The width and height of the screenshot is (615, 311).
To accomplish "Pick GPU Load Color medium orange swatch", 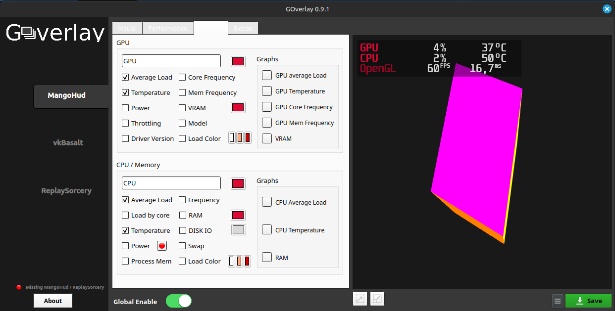I will coord(240,138).
